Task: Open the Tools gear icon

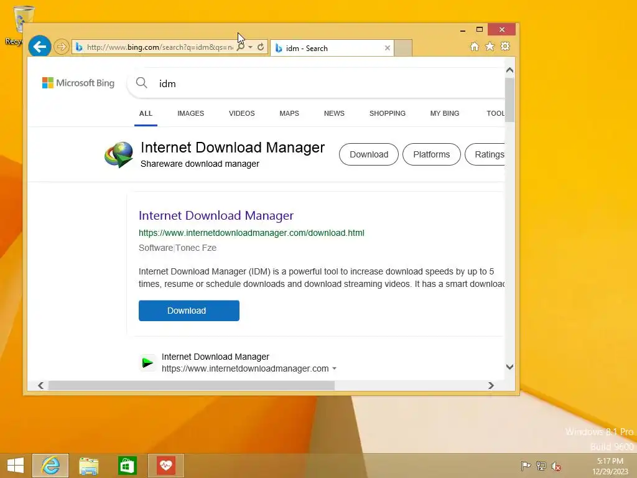Action: point(505,46)
